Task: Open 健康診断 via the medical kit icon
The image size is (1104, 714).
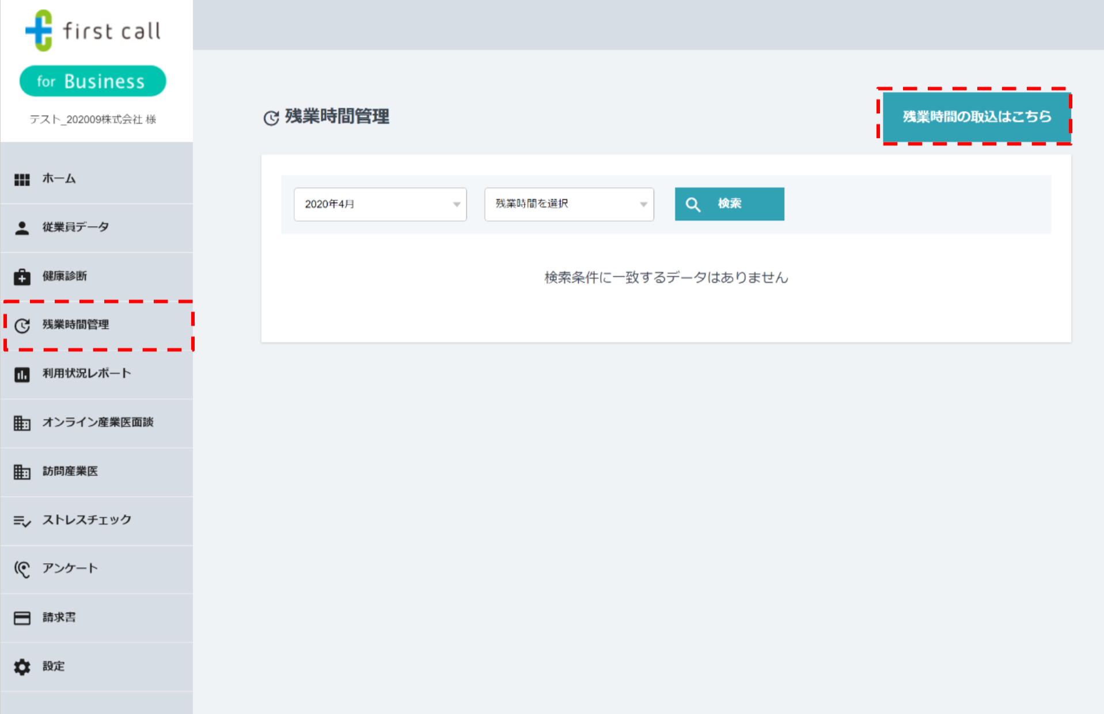Action: pyautogui.click(x=22, y=276)
